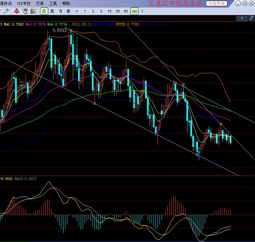Screen dimensions: 255x242
Task: Open the 帮助 help menu
Action: [x=66, y=3]
